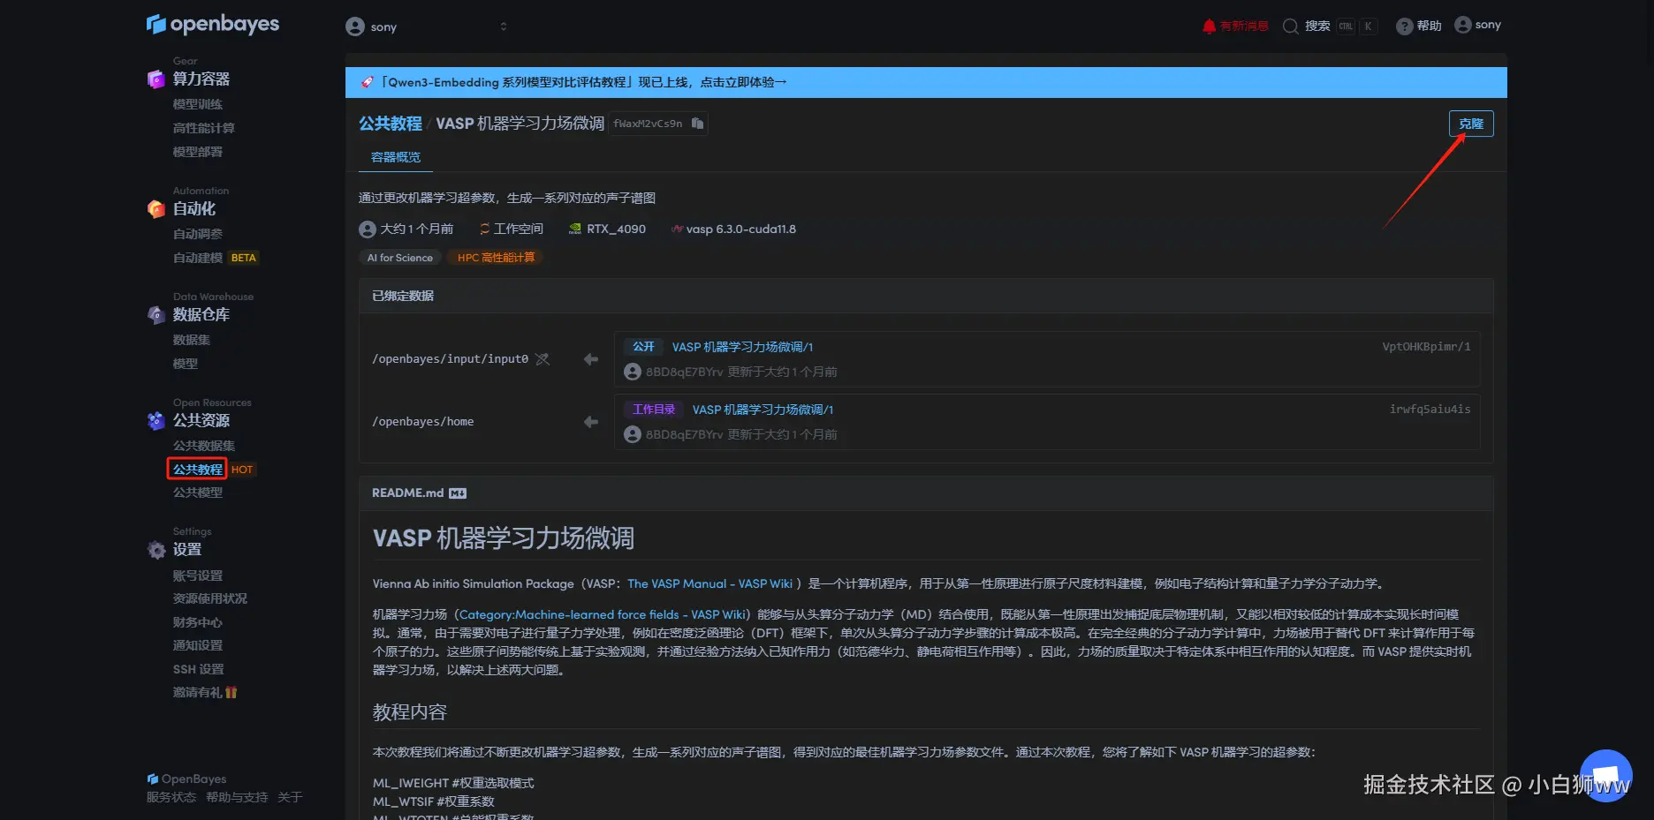Click the RTX_4090 GPU icon
Screen dimensions: 1654x820
click(575, 229)
